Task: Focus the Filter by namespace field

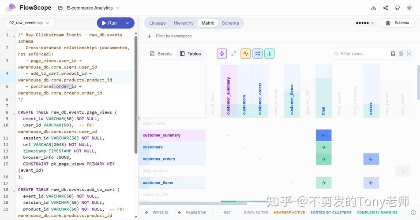Action: pos(174,36)
